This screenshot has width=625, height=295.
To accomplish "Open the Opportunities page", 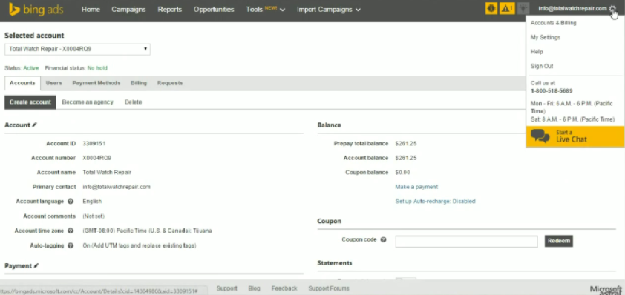I will pos(214,10).
